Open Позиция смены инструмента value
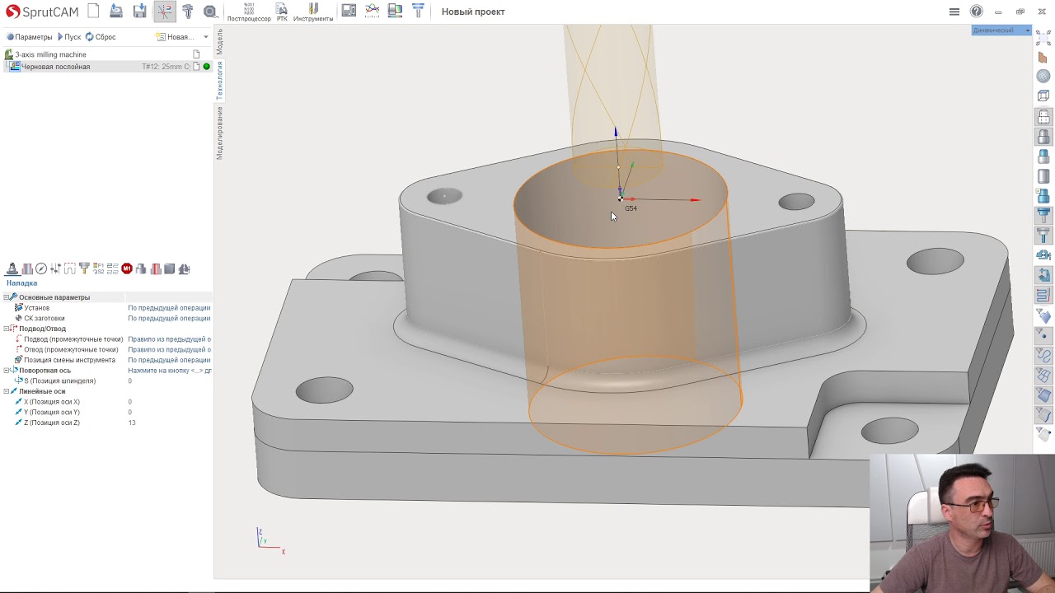This screenshot has width=1055, height=593. point(169,360)
